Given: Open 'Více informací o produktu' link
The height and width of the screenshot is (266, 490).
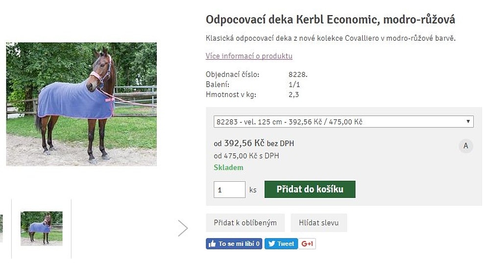Looking at the screenshot, I should click(x=249, y=56).
